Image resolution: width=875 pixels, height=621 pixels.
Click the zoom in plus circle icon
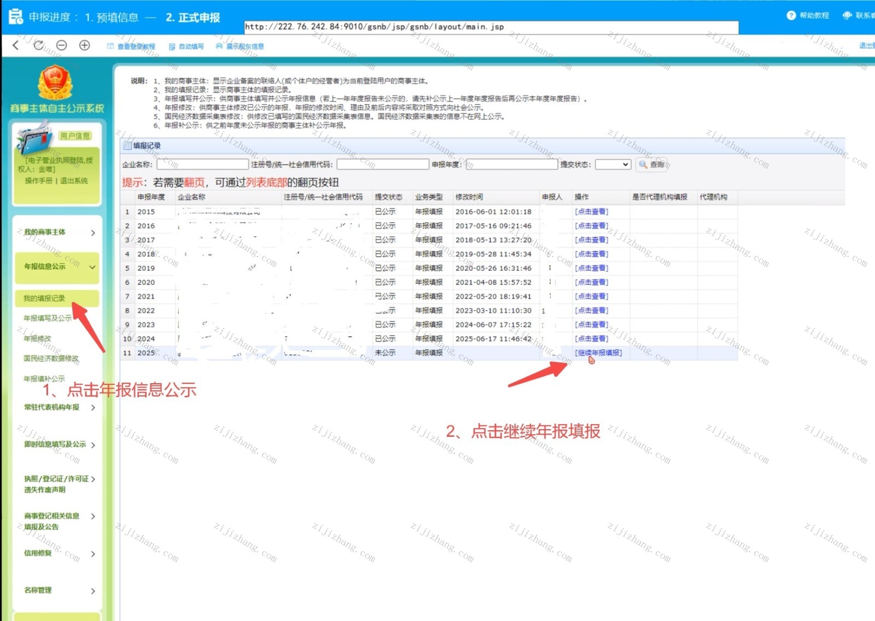85,45
